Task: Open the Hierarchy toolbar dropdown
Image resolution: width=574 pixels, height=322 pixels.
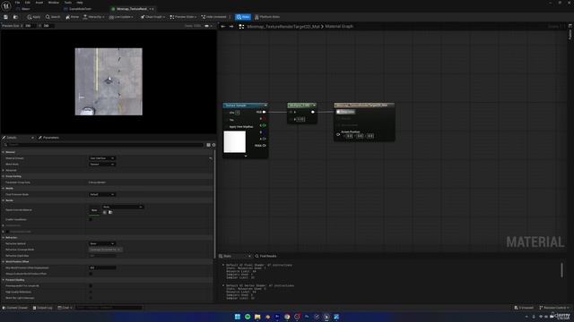Action: [x=93, y=17]
